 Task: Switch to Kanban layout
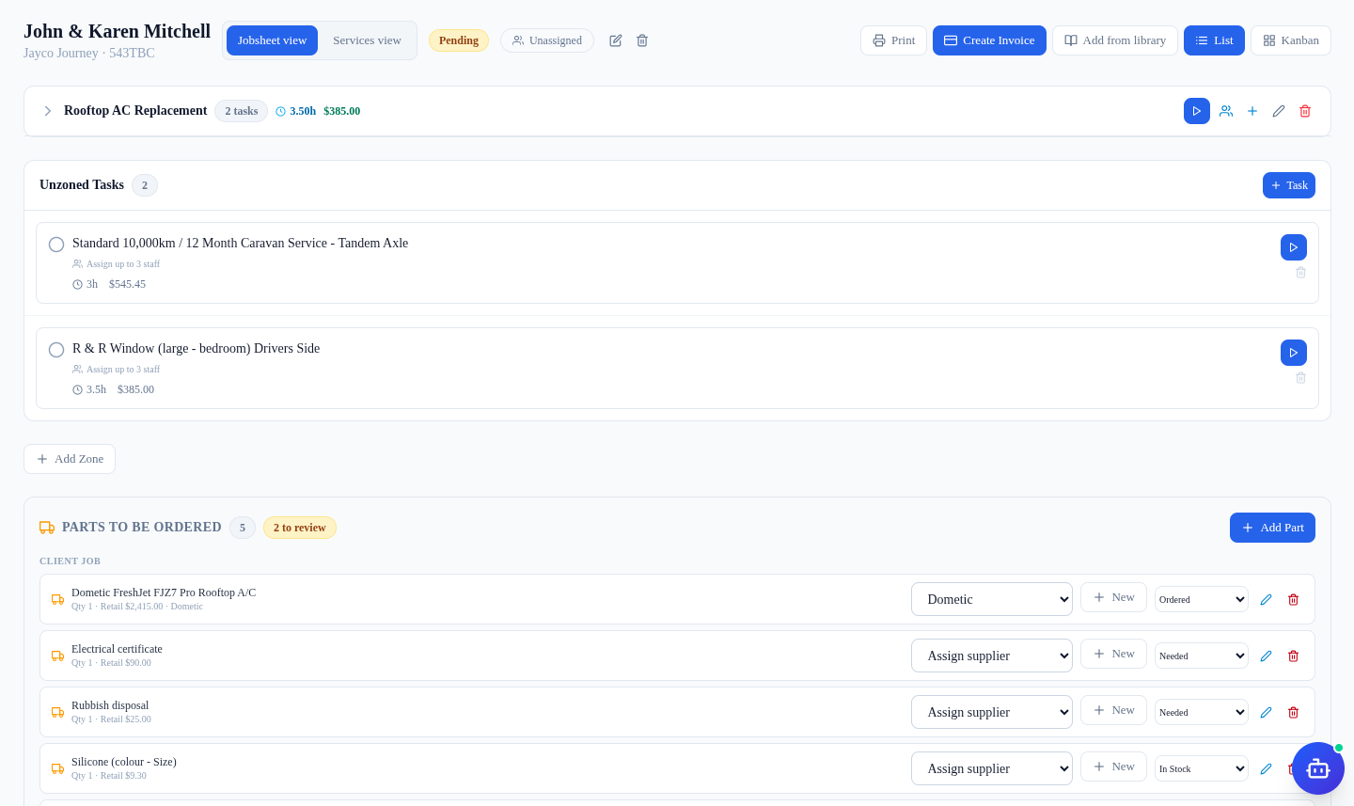pyautogui.click(x=1291, y=40)
